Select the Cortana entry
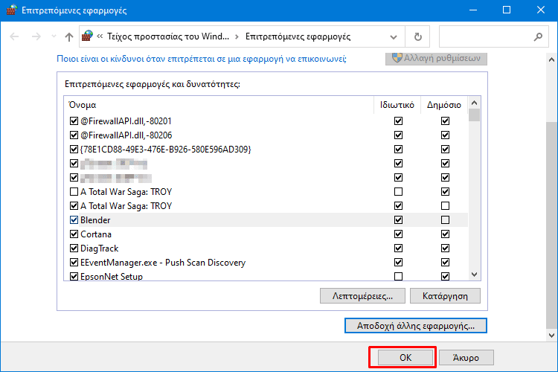The height and width of the screenshot is (372, 558). pos(96,234)
